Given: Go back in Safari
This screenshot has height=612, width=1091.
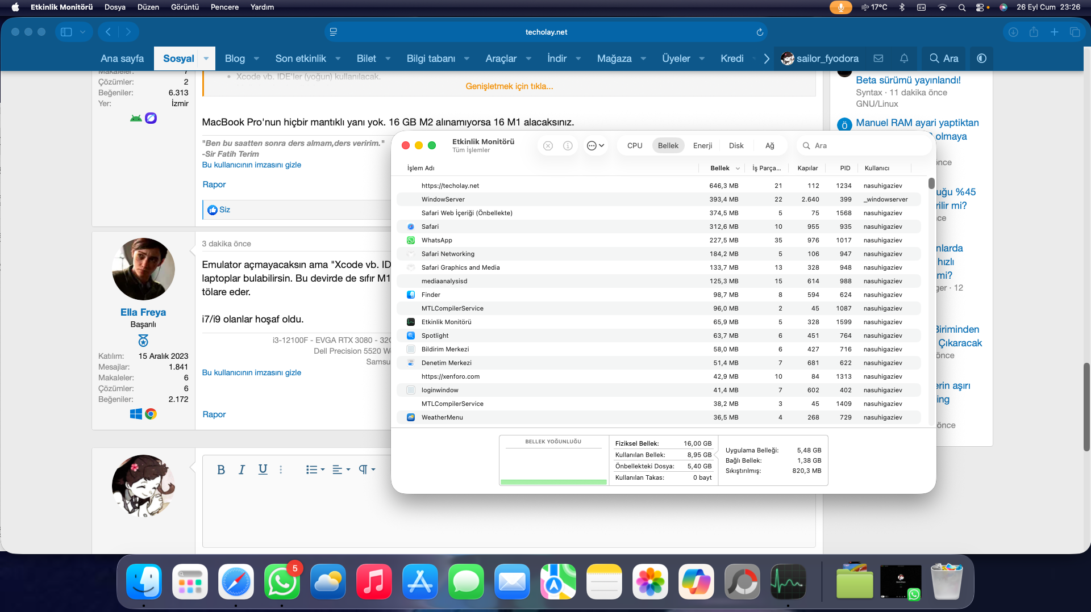Looking at the screenshot, I should coord(108,32).
